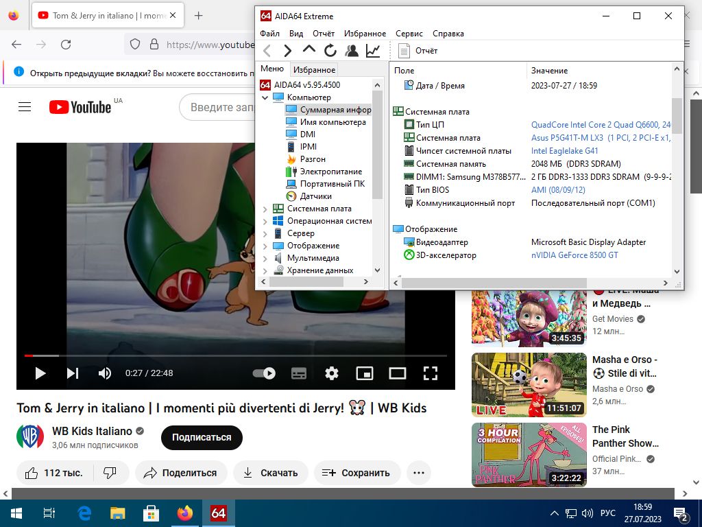Open the Pink Panther video thumbnail
This screenshot has height=527, width=702.
click(529, 455)
